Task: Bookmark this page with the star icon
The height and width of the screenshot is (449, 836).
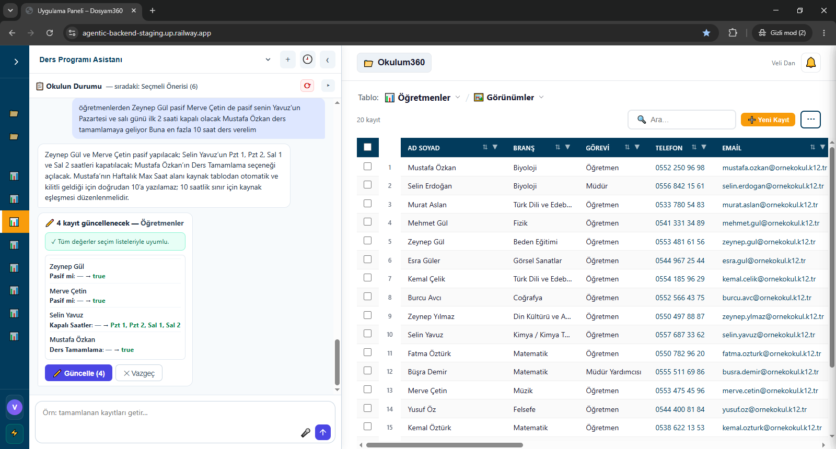Action: [706, 33]
